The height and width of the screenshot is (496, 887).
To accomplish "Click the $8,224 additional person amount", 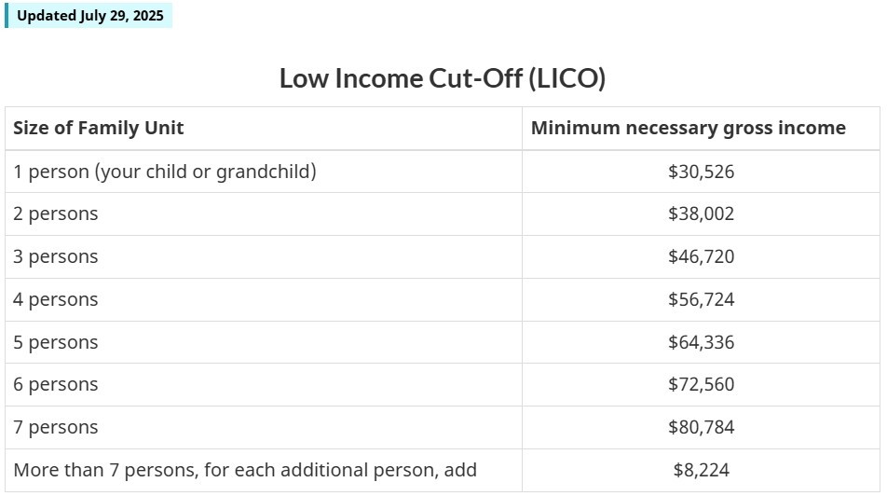I will click(701, 471).
